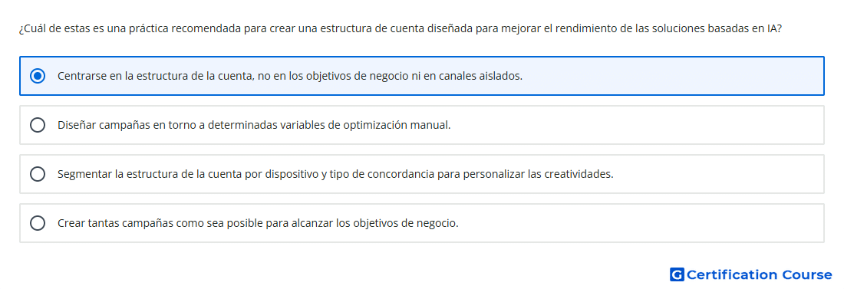844x289 pixels.
Task: Click the word 'Course' in the footer branding
Action: [x=807, y=275]
